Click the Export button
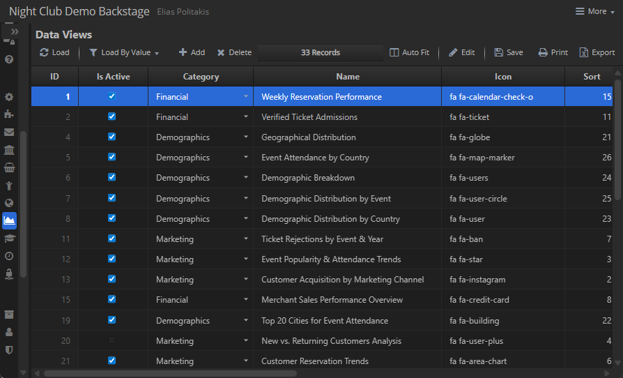The height and width of the screenshot is (378, 623). click(x=597, y=53)
